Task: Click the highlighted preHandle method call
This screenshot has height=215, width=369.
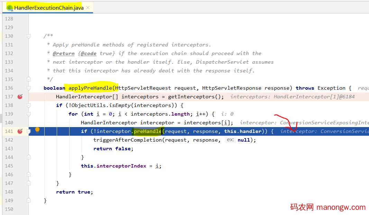Action: [x=147, y=131]
